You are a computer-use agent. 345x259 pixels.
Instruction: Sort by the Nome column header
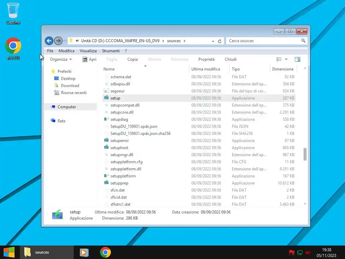tap(145, 69)
